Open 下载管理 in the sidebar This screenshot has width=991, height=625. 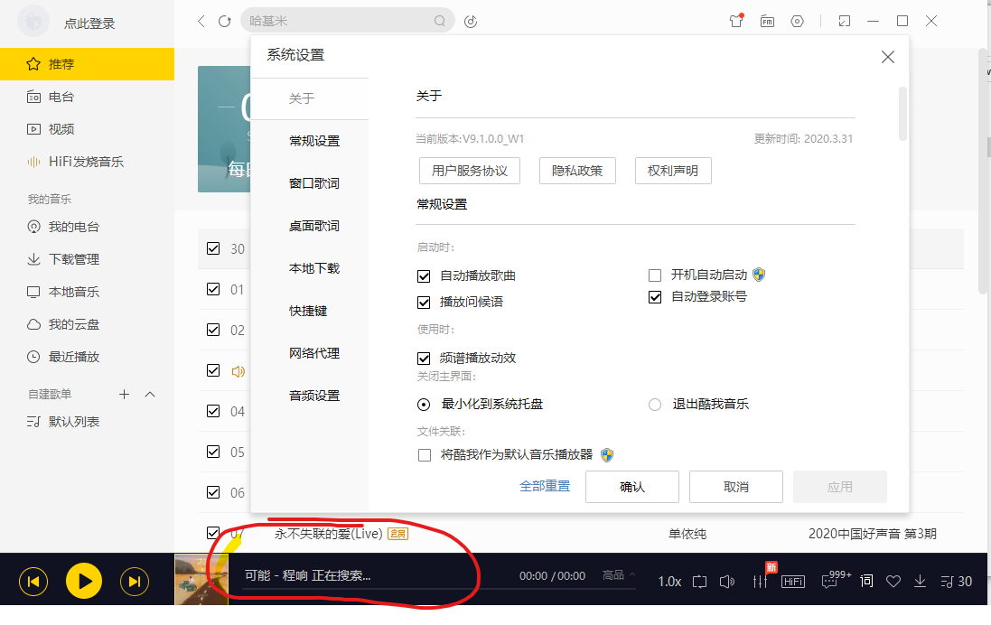click(88, 259)
